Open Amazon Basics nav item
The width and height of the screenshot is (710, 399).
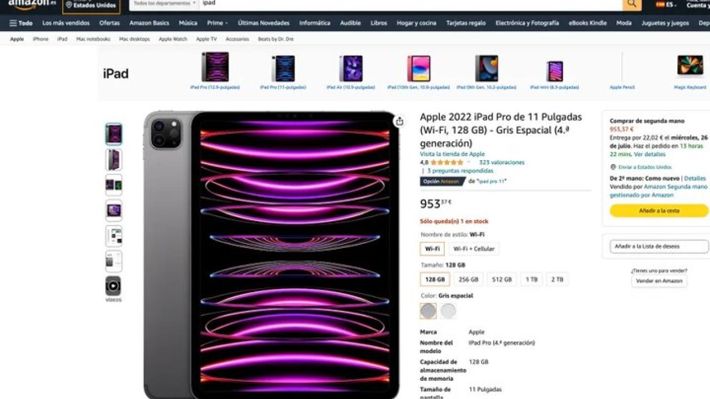[x=149, y=23]
